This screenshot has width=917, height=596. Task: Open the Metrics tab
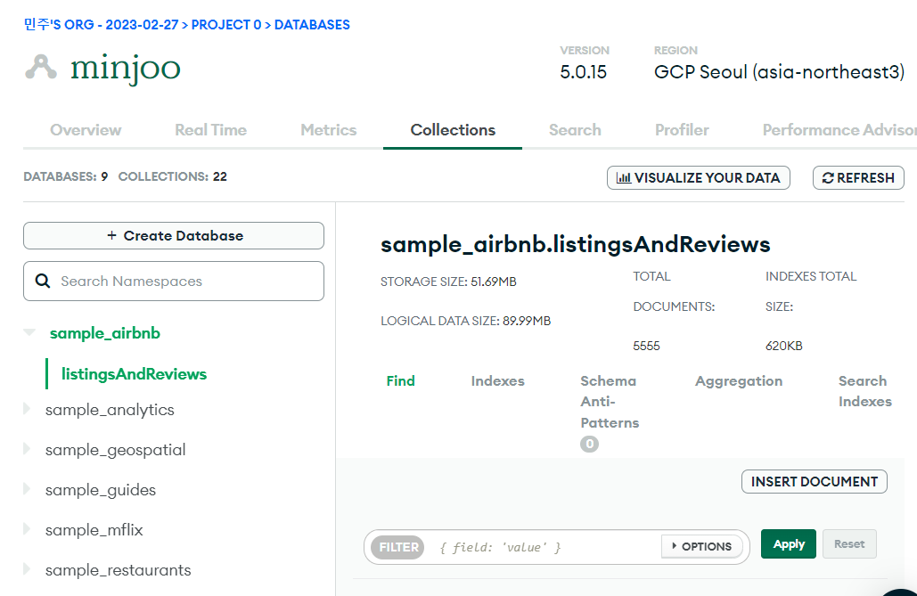click(x=329, y=130)
